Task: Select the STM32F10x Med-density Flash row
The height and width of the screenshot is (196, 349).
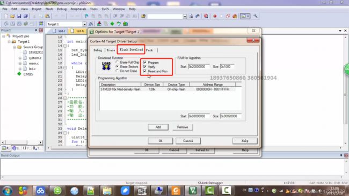Action: click(x=167, y=89)
